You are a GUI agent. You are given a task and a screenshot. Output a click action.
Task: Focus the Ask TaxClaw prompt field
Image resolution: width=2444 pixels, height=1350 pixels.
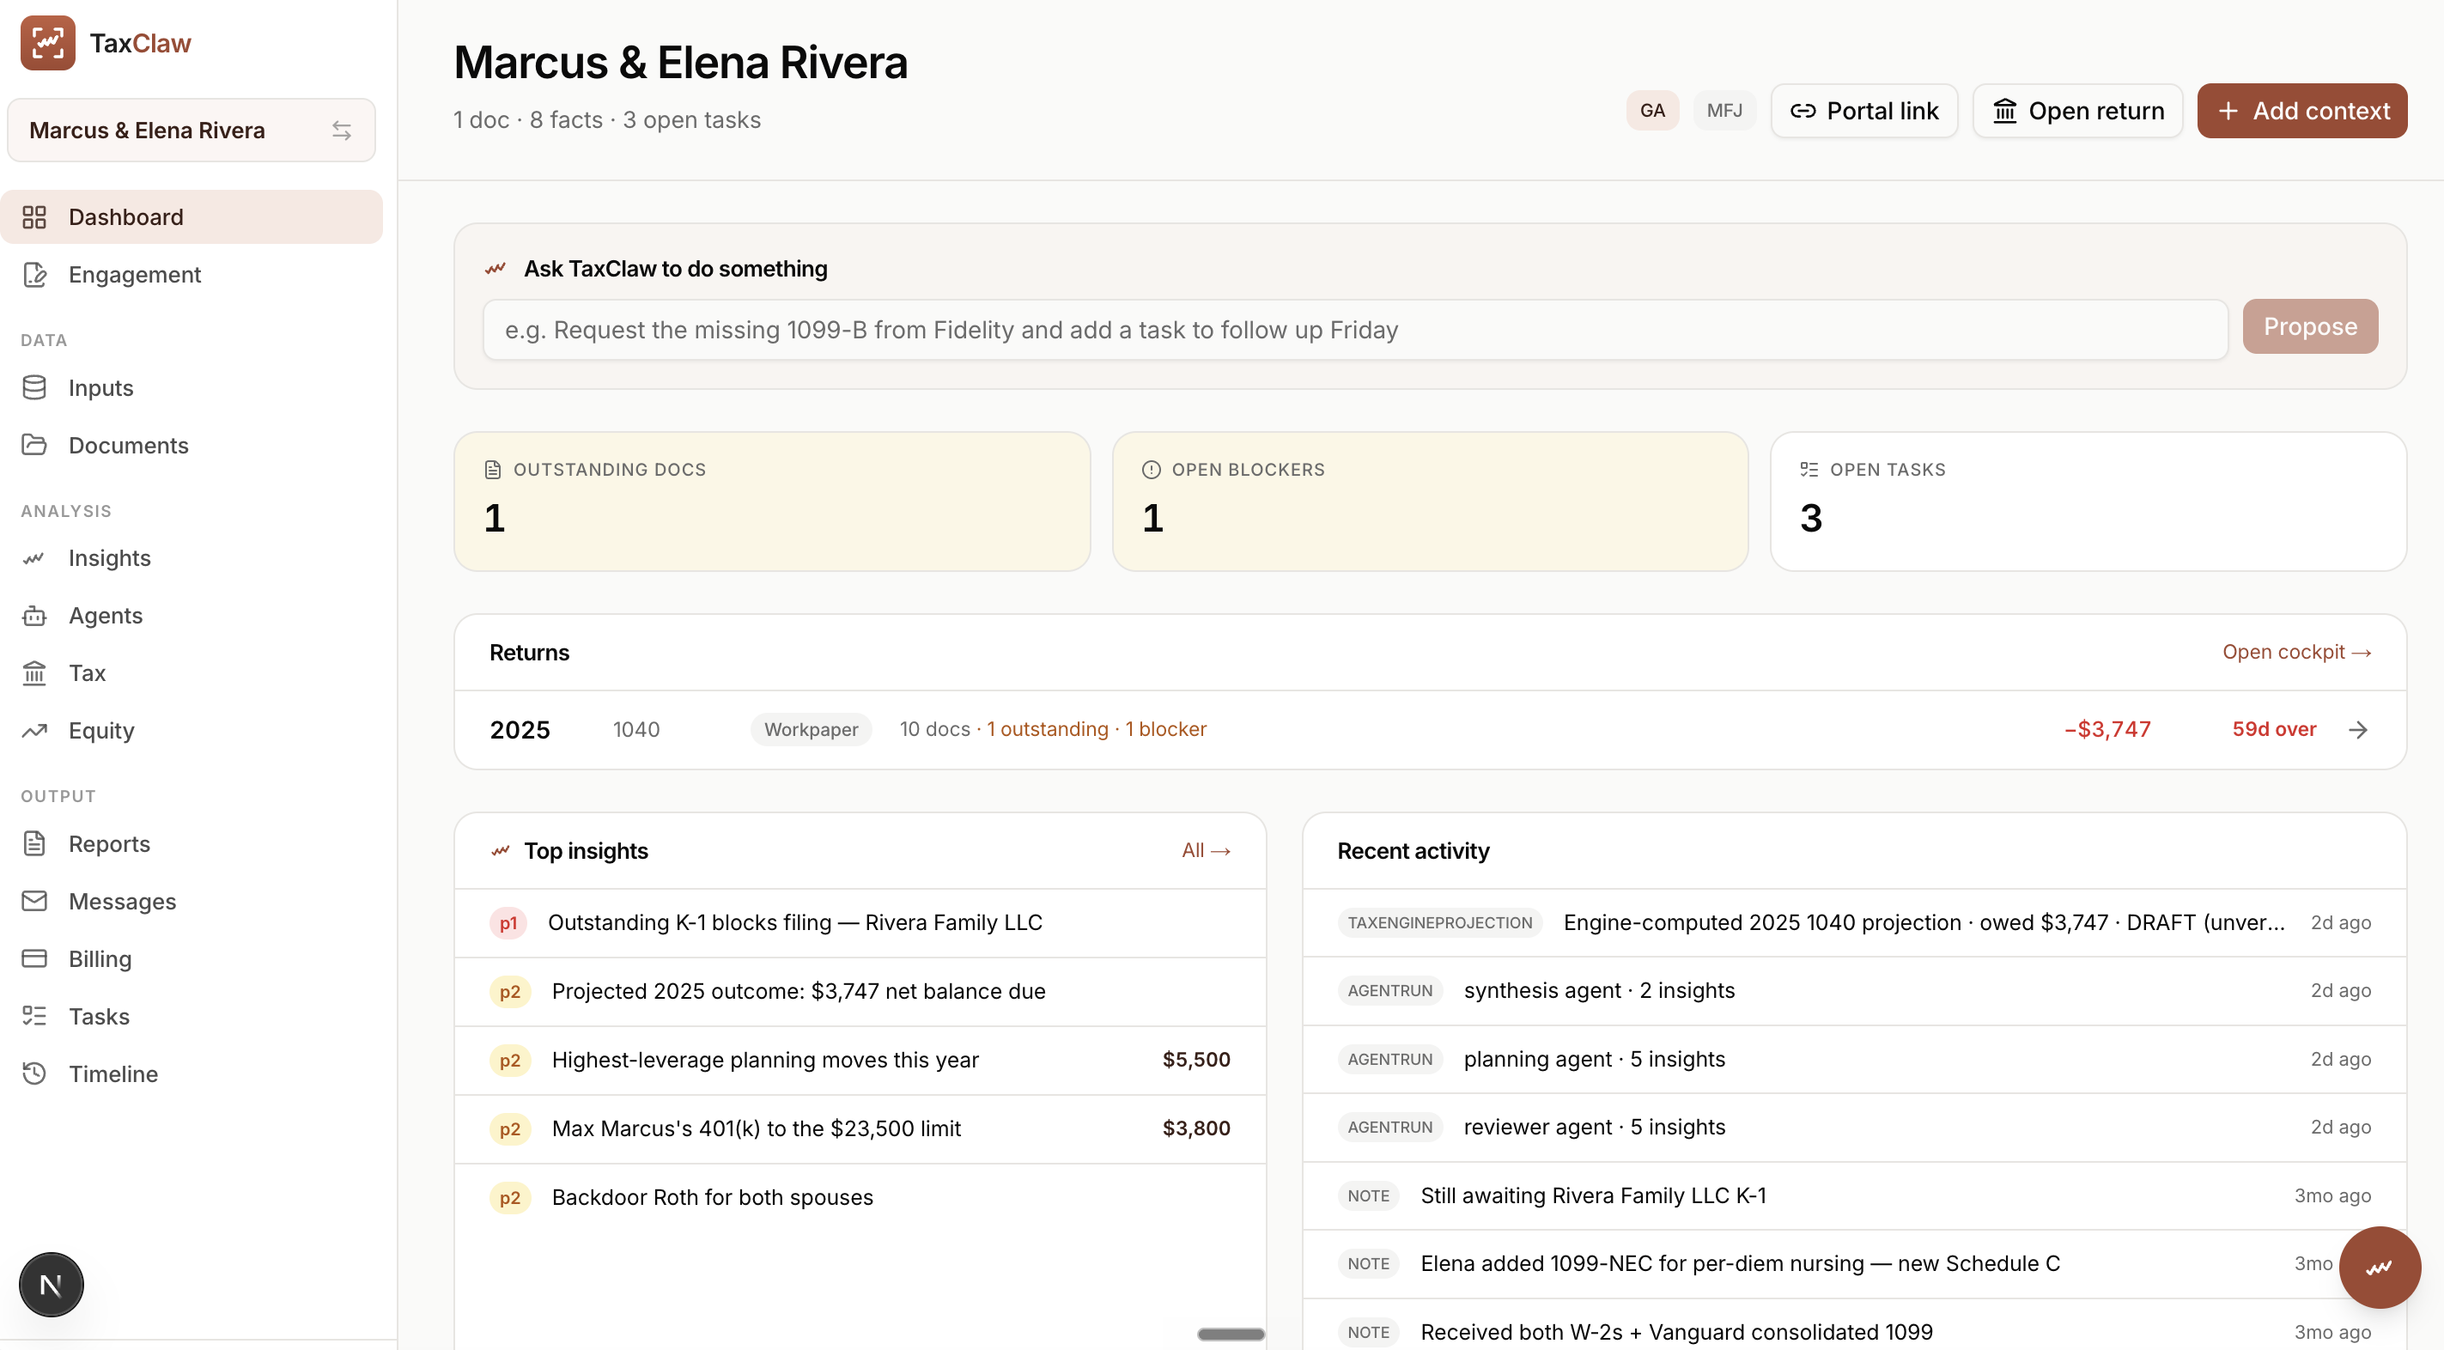(x=1355, y=330)
